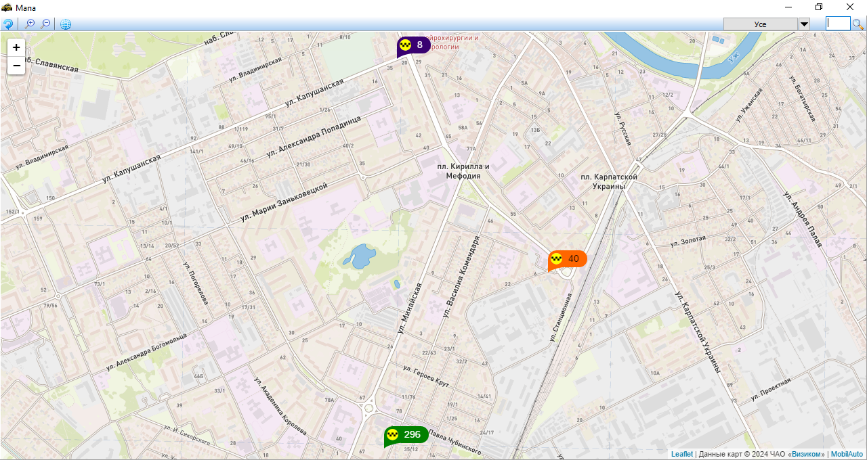Click the blue refresh arrow toolbar icon

point(8,24)
